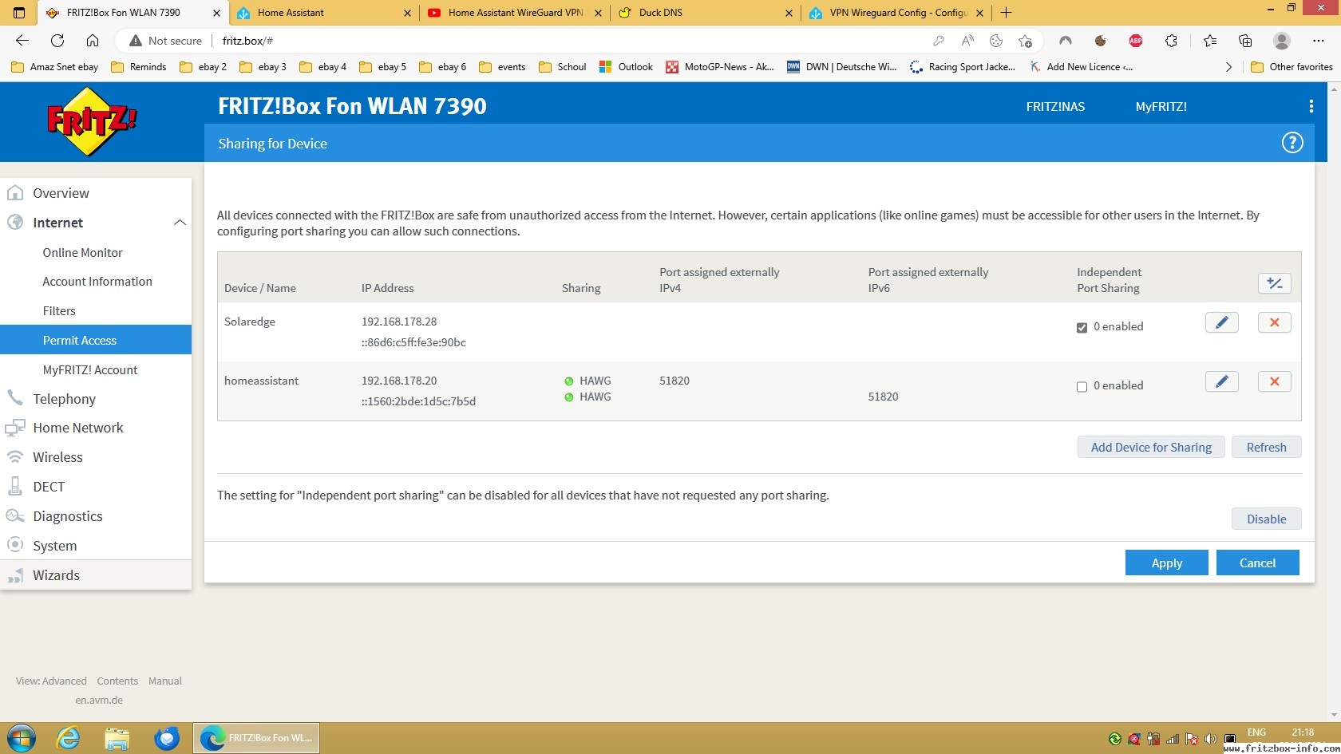Viewport: 1341px width, 754px height.
Task: Toggle independent port sharing for Solaredge
Action: point(1082,327)
